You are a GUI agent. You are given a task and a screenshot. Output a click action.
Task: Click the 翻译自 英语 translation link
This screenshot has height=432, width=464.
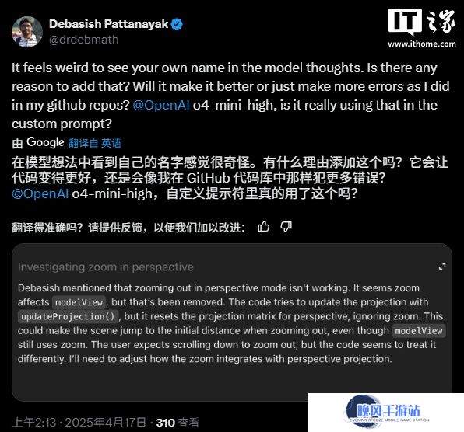click(95, 143)
